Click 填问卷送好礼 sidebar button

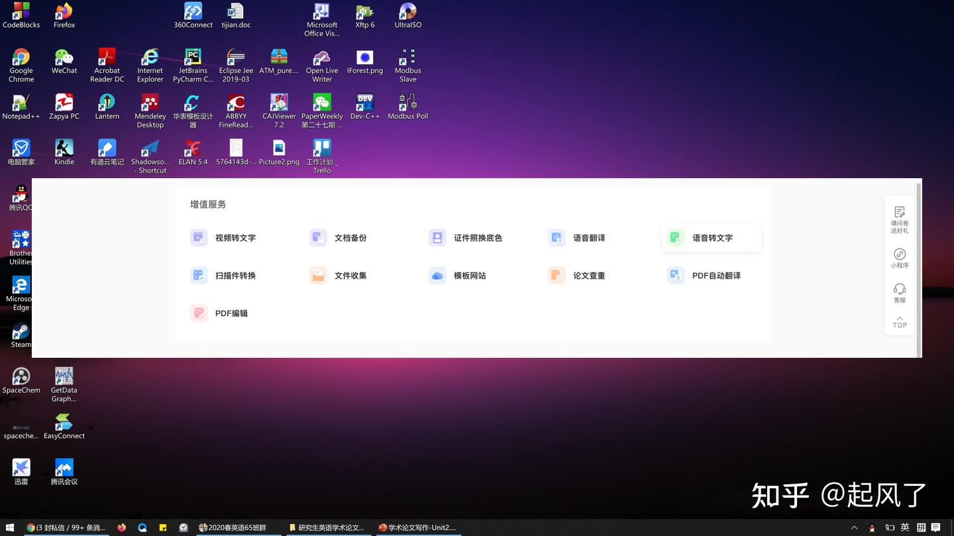pyautogui.click(x=900, y=220)
